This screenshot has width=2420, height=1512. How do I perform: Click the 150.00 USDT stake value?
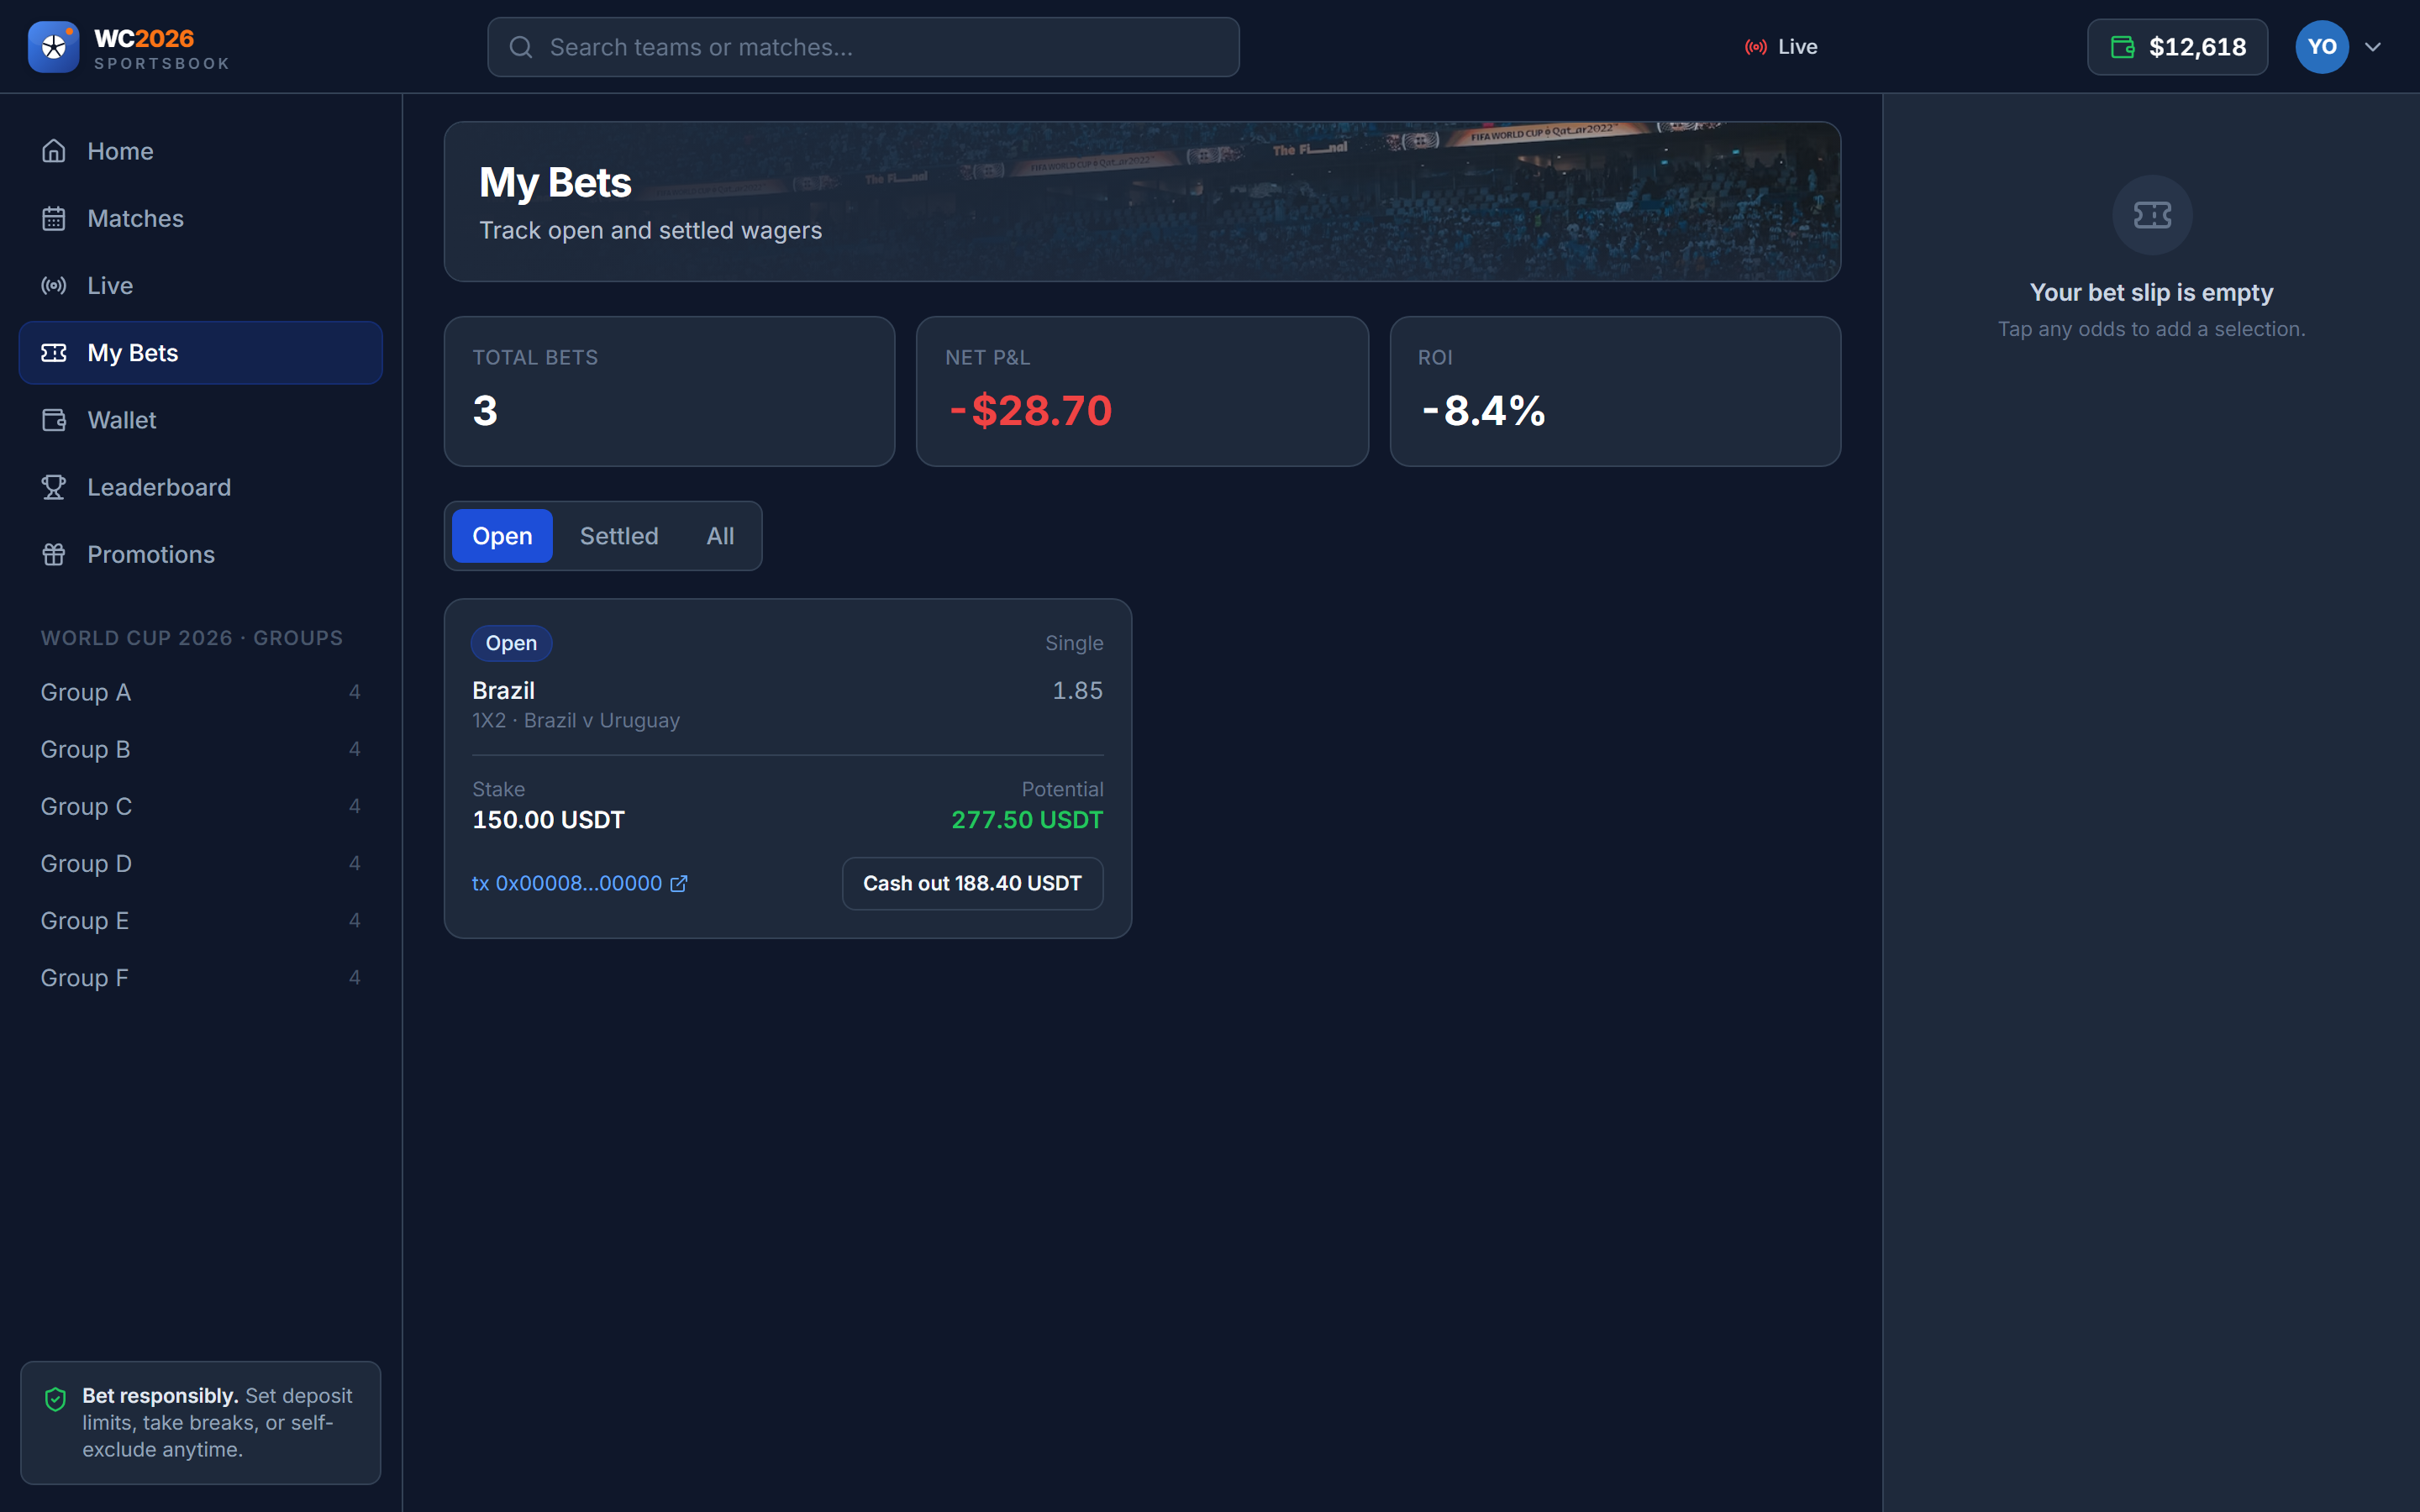(x=548, y=820)
